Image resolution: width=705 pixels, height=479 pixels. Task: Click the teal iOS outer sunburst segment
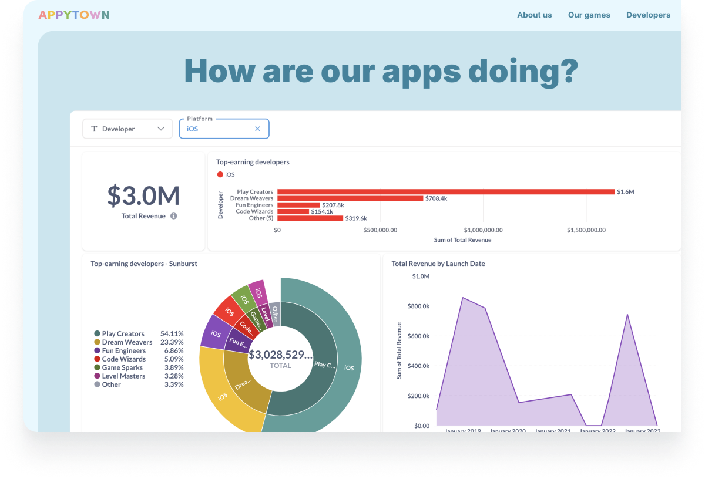(x=349, y=367)
